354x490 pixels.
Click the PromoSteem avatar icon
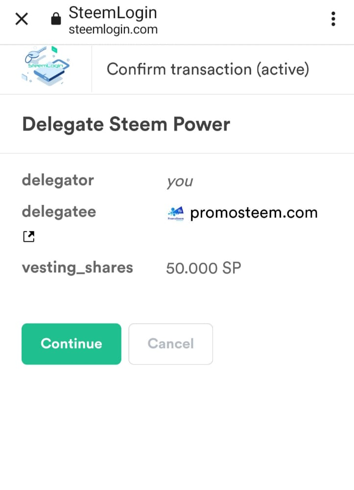coord(176,214)
